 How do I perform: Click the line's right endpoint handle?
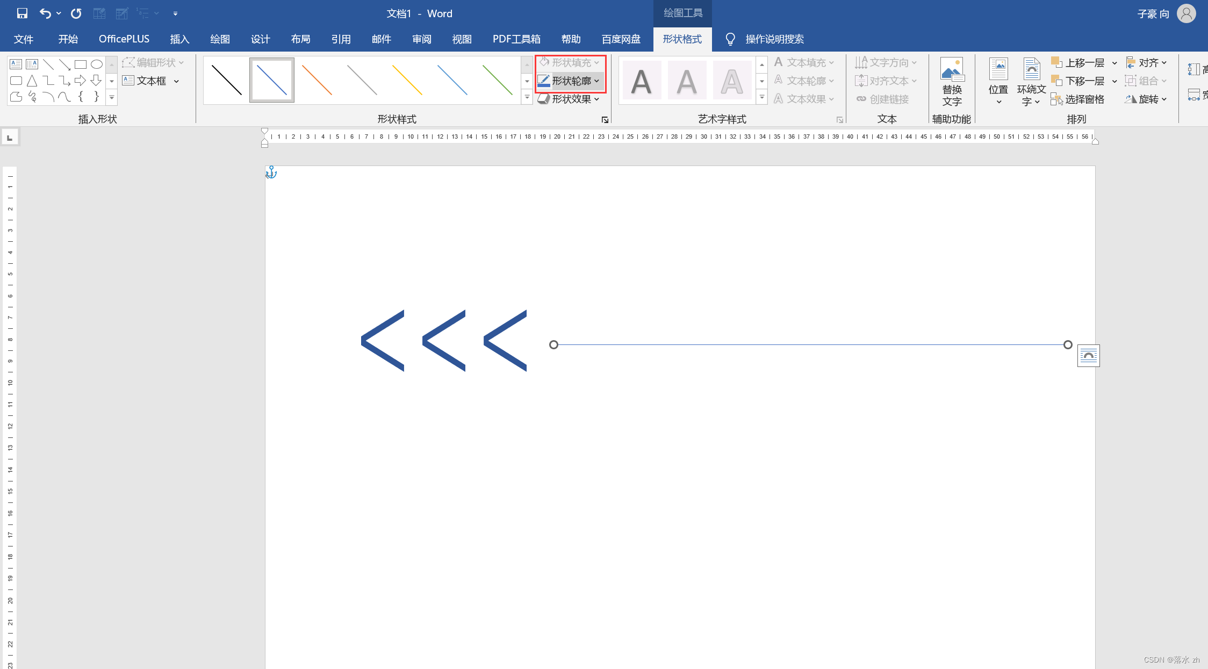pos(1068,344)
